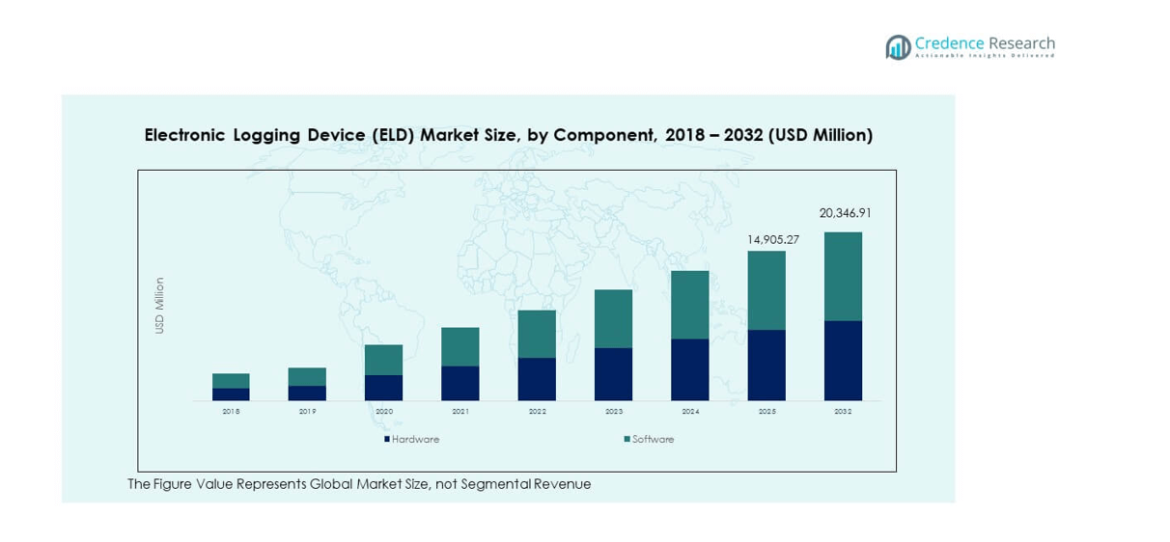
Task: Click the 14,905.27 data label
Action: pyautogui.click(x=772, y=239)
